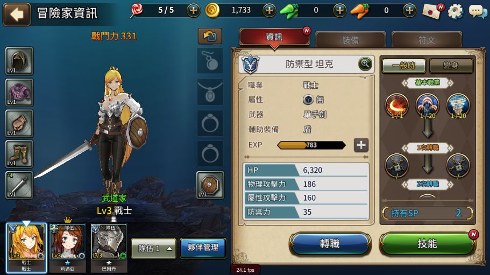
Task: Expand the 隊伍 1 team dropdown
Action: point(154,249)
